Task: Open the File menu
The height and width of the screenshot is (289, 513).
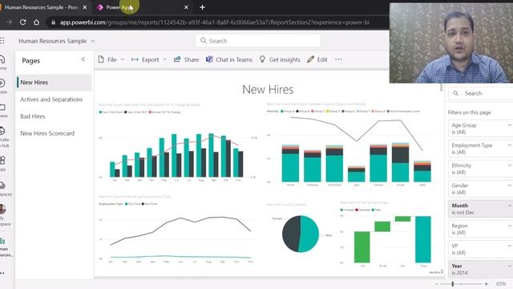Action: click(x=111, y=59)
